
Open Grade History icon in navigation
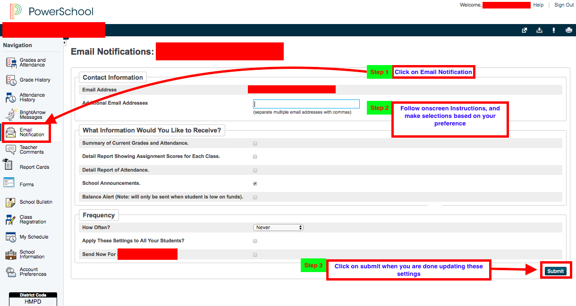pyautogui.click(x=11, y=80)
